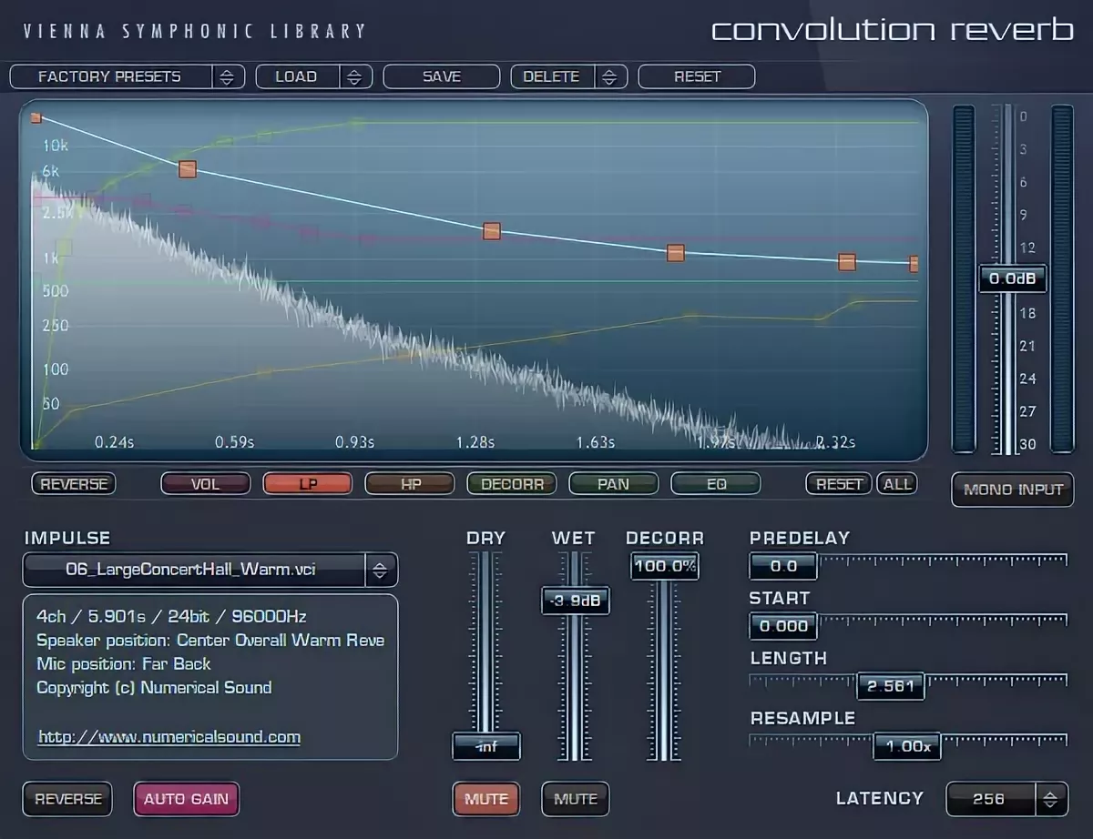This screenshot has width=1093, height=839.
Task: Click the Copyright (c) Numerical Sound text
Action: [x=154, y=687]
